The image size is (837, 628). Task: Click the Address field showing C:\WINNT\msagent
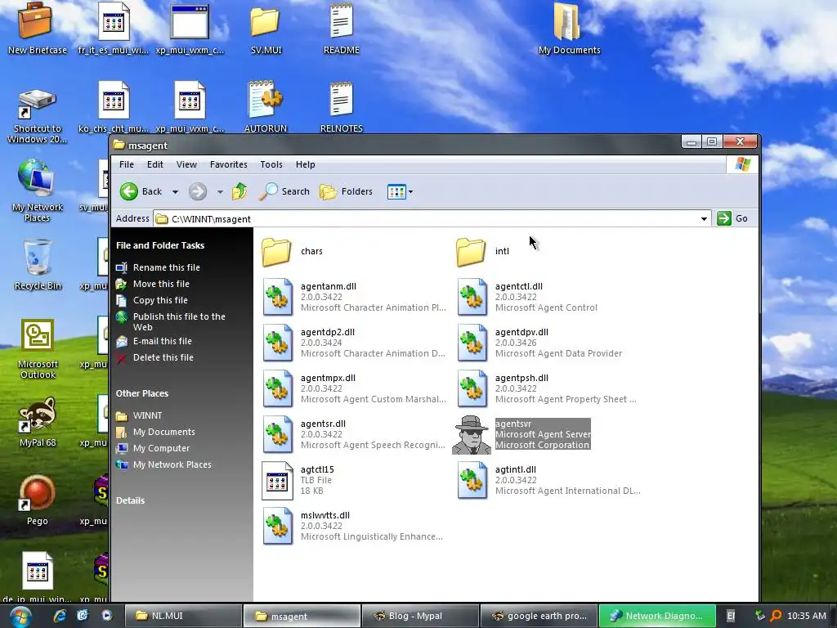click(x=432, y=219)
